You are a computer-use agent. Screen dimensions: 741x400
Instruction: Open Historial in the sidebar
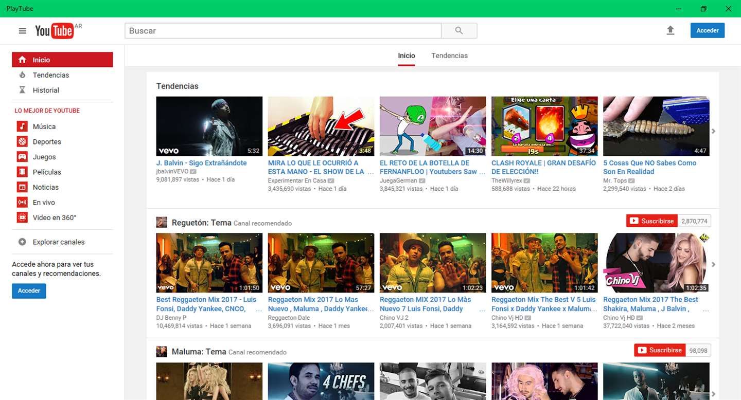46,90
